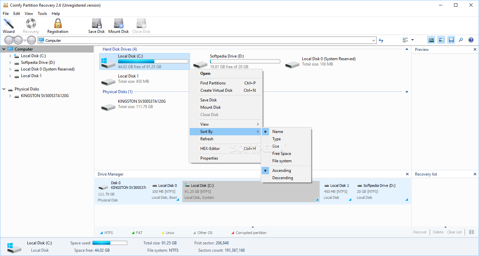479x256 pixels.
Task: Close the Preview panel
Action: pos(475,50)
